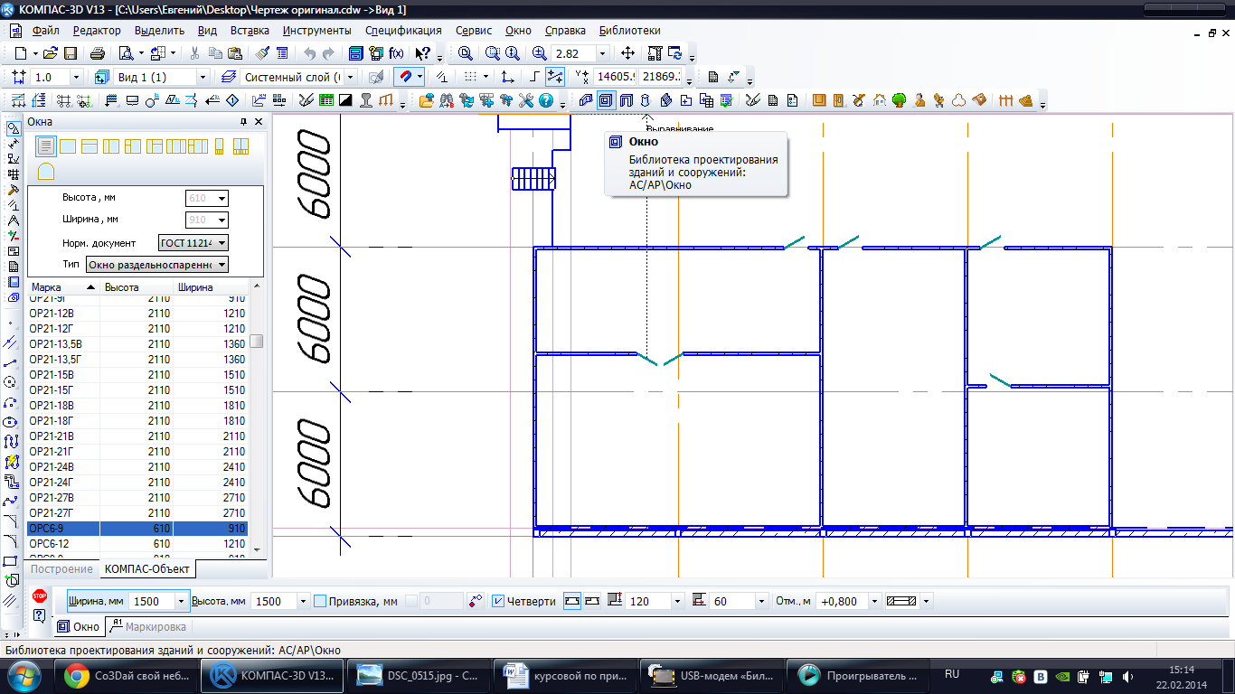Click the house library icon
1235x694 pixels.
coord(880,100)
